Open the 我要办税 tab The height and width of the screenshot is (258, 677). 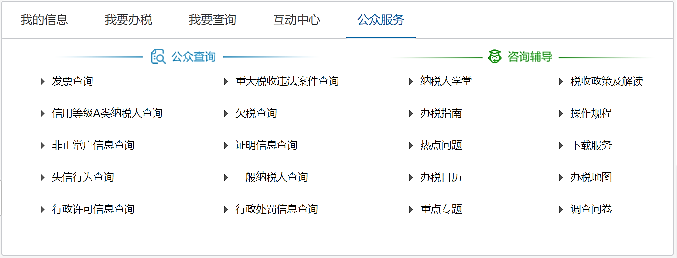128,20
